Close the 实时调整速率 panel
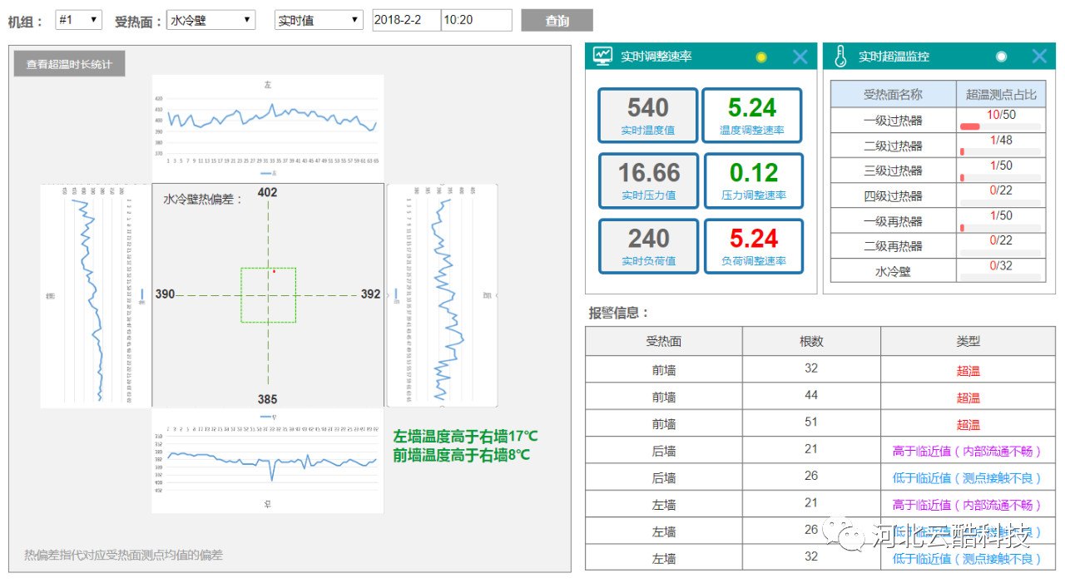Viewport: 1065px width, 583px height. click(800, 57)
